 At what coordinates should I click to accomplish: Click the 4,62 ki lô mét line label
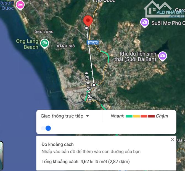[x=88, y=83]
